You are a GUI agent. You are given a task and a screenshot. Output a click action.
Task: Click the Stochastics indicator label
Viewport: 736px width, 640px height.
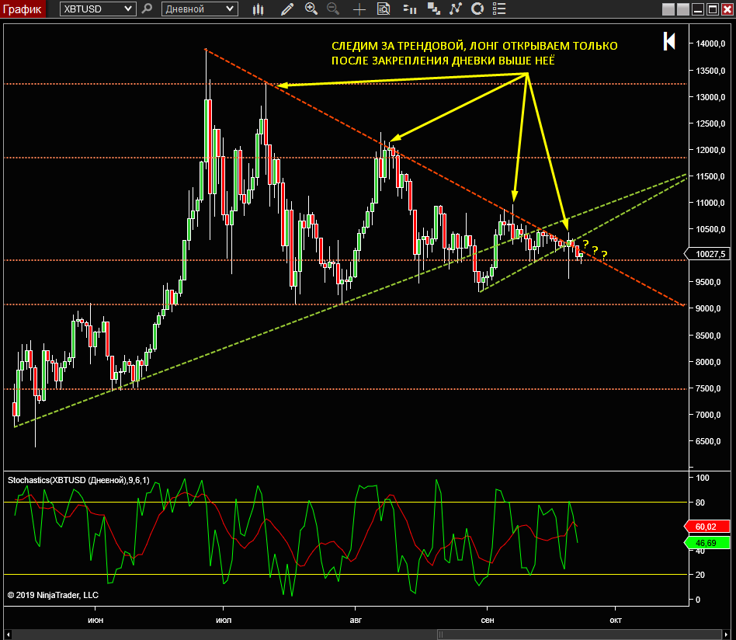pos(78,480)
